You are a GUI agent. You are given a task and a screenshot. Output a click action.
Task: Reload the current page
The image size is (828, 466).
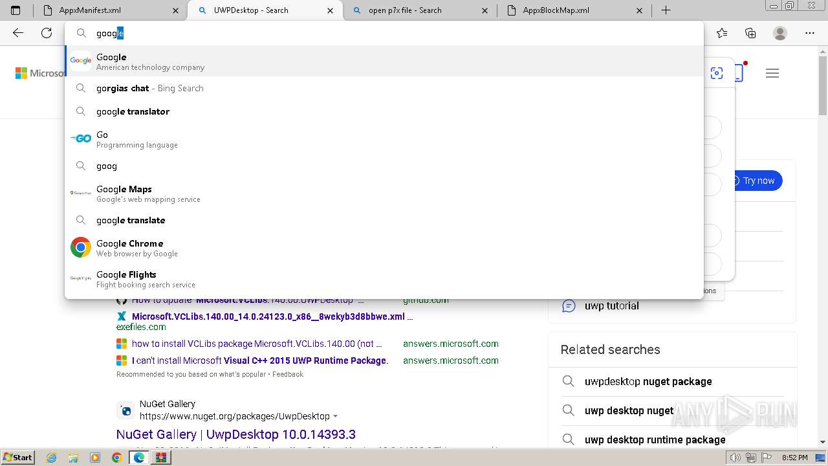[47, 33]
